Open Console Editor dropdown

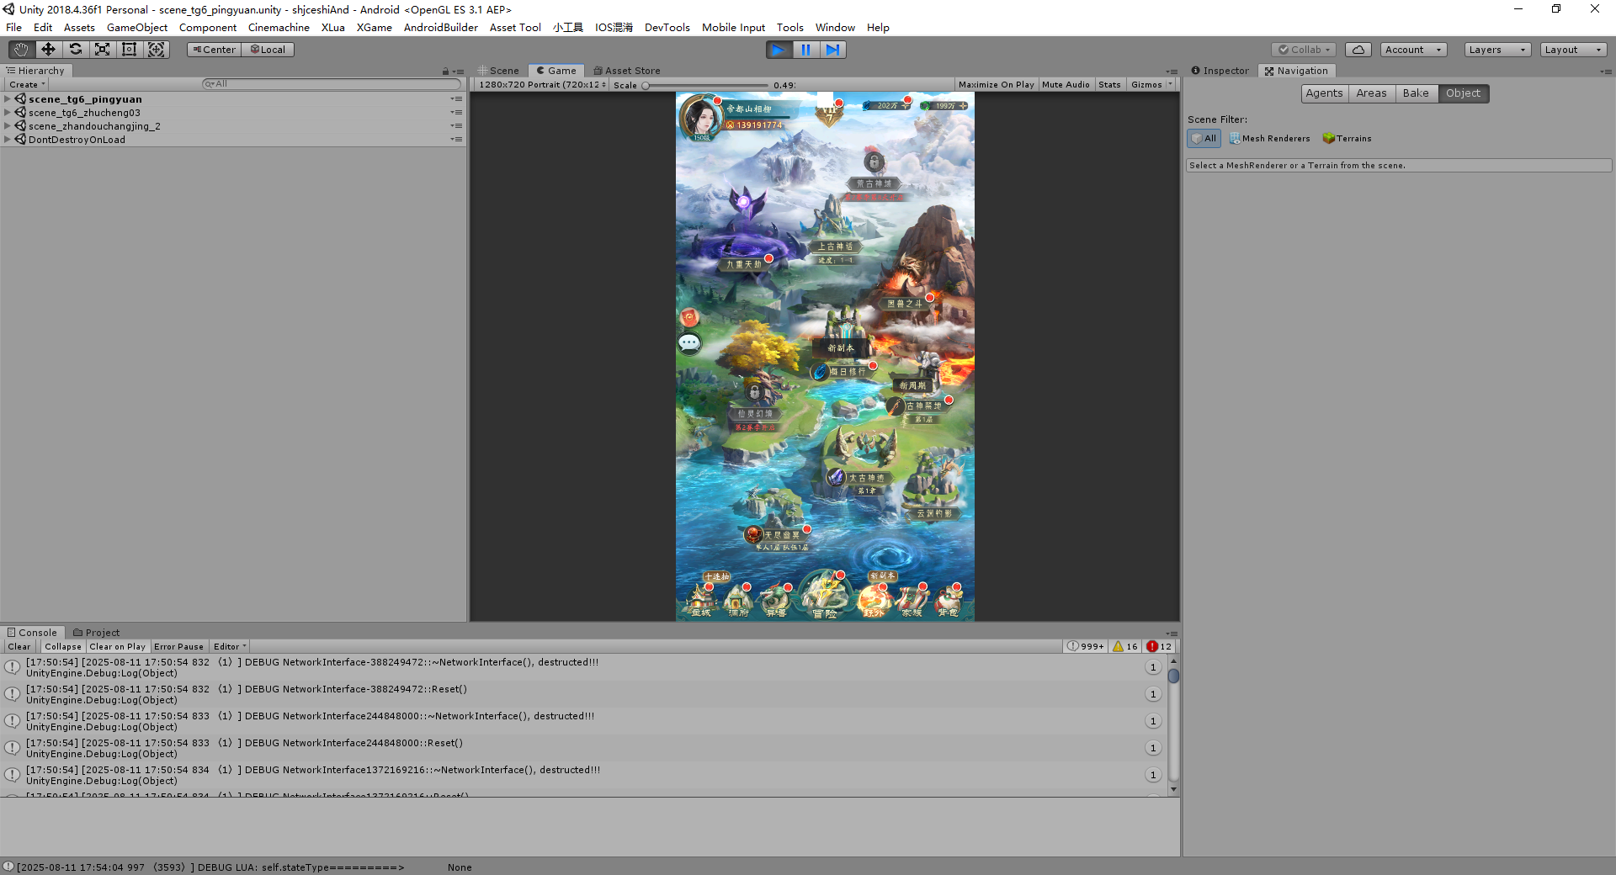230,647
